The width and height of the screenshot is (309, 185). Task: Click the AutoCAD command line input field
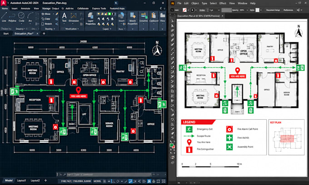coord(109,175)
